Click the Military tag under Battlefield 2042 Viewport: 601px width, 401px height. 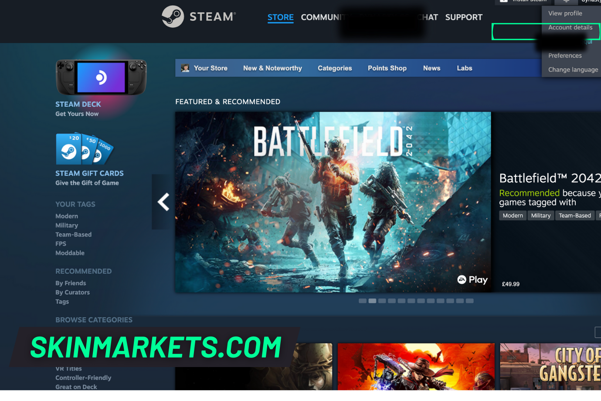click(540, 216)
